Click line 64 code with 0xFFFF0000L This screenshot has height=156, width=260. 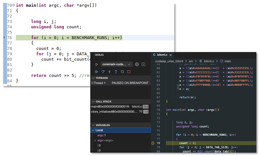[216, 85]
